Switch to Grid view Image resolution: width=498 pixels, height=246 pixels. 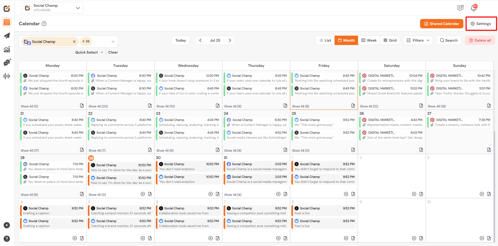pyautogui.click(x=390, y=40)
